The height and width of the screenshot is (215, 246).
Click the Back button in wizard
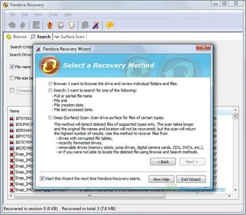tap(163, 162)
